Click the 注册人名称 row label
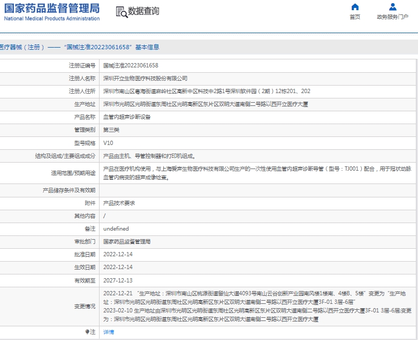418x344 pixels. pyautogui.click(x=82, y=78)
